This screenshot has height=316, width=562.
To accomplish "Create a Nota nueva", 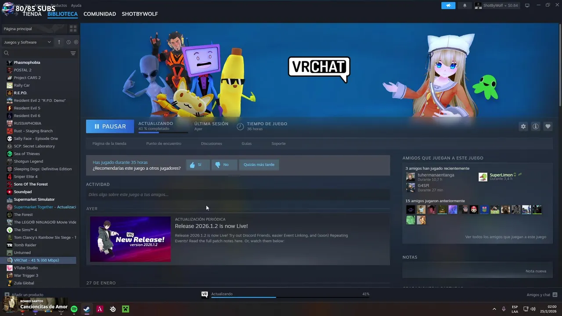I will coord(536,271).
